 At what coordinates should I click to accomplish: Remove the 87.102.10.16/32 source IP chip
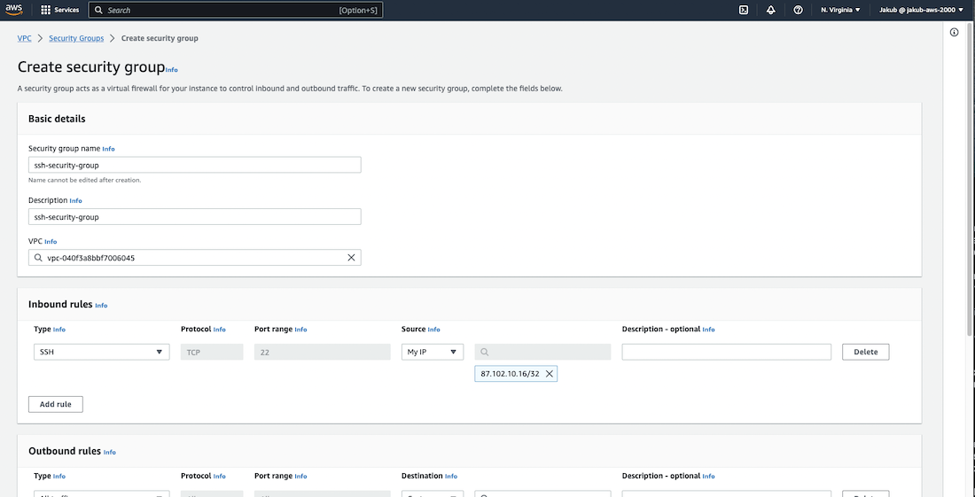[x=550, y=374]
